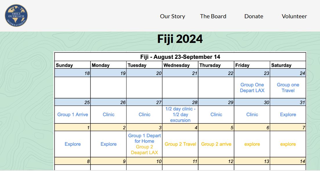
Task: Select the Wednesday column header
Action: pos(176,65)
